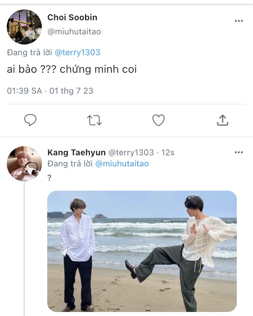Click the 01 thg 7 23 post date

click(71, 91)
